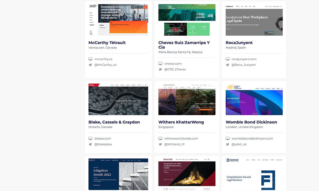Open the @WithersLLP Twitter handle
The image size is (319, 191).
[x=174, y=144]
